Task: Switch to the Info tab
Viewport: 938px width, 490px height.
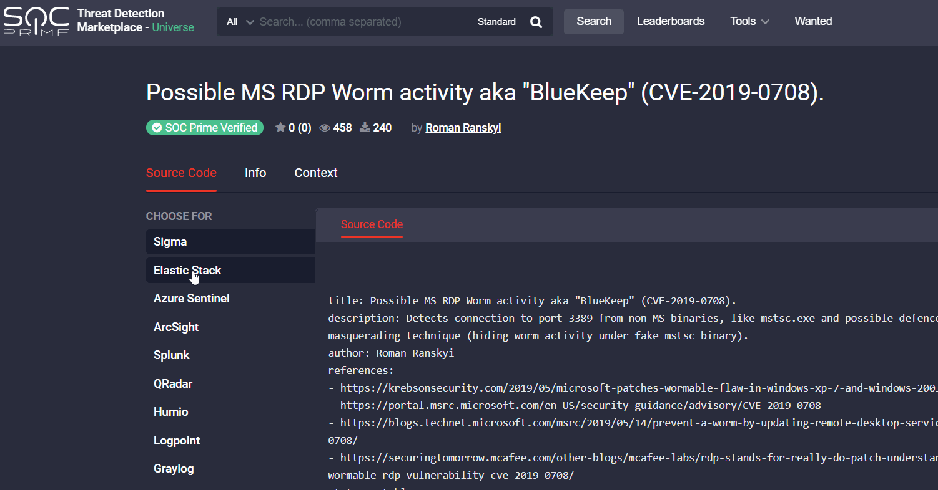Action: [x=255, y=173]
